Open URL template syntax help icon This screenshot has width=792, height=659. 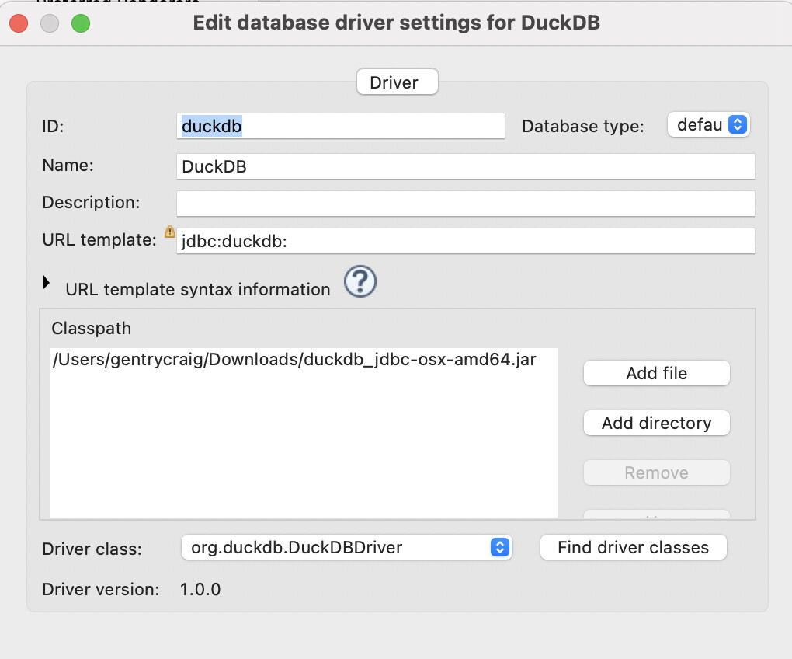[360, 281]
